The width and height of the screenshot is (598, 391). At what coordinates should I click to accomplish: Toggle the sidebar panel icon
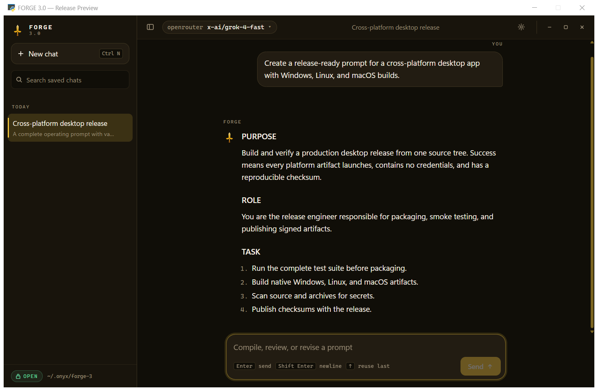pos(150,27)
